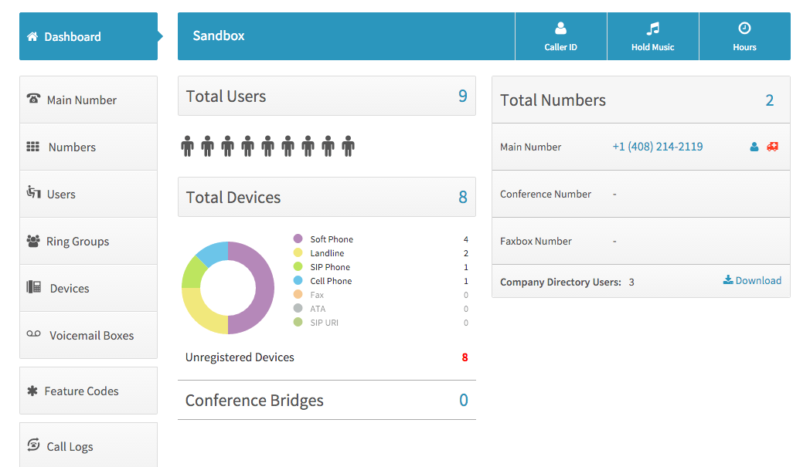Switch to the Sandbox breadcrumb tab

(x=219, y=36)
